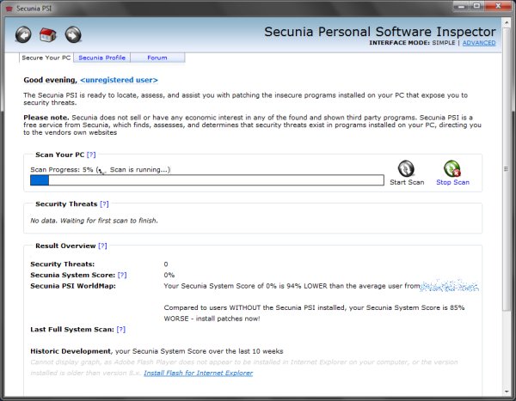Go back with the left arrow icon
The width and height of the screenshot is (516, 401).
23,34
